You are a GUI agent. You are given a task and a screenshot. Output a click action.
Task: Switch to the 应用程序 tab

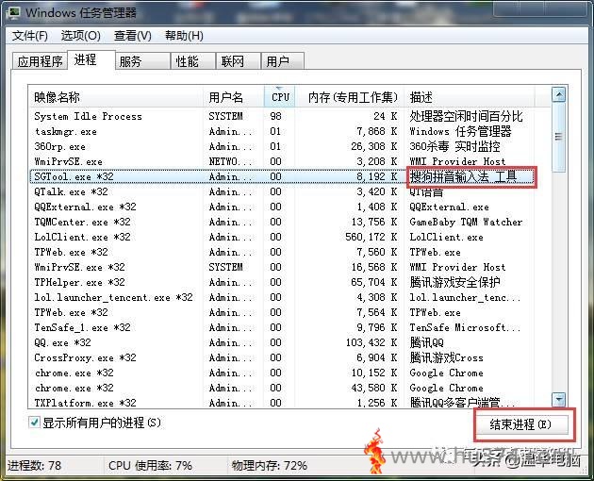40,61
